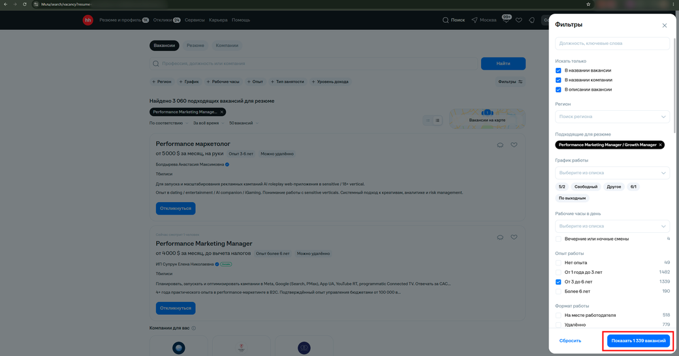
Task: Reload the page with the browser refresh icon
Action: [25, 5]
